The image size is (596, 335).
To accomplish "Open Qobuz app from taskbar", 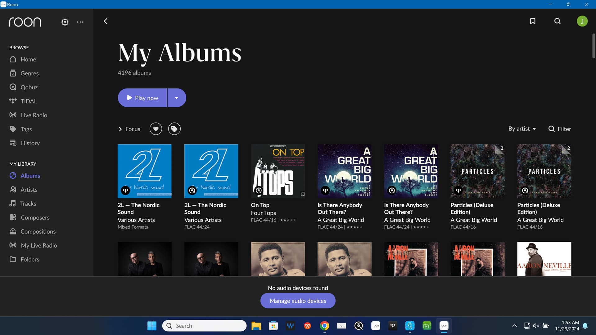I will coord(359,326).
